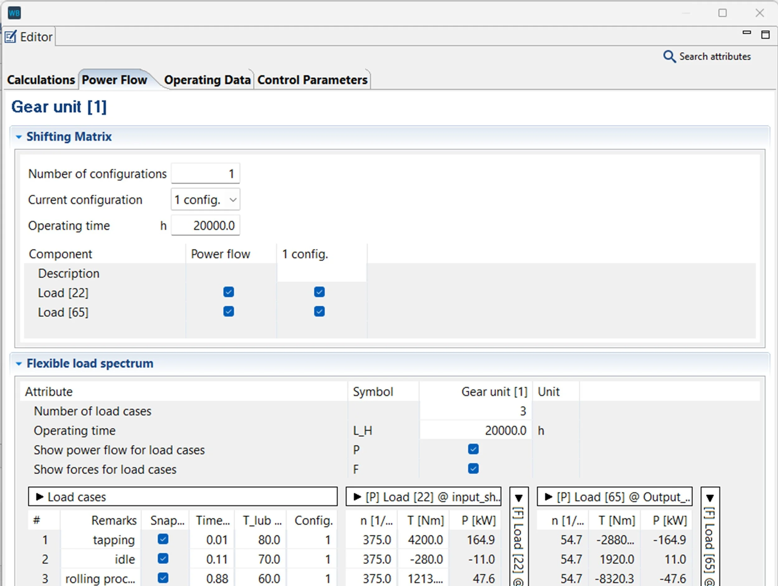Expand the [F] Load [65] vertical column

point(710,498)
